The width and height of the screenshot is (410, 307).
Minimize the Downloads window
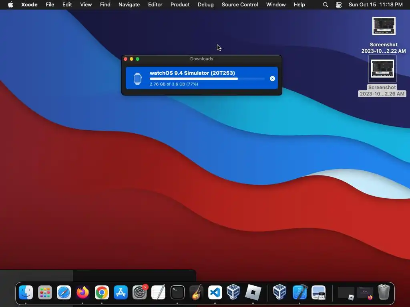[131, 59]
